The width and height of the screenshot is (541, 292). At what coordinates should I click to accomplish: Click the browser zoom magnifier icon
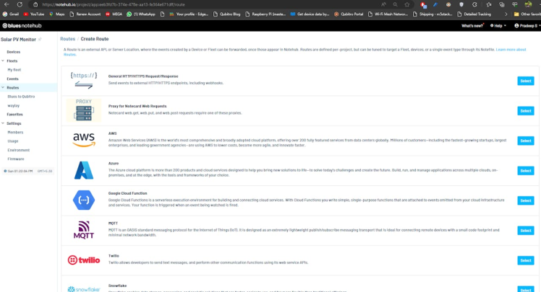click(x=395, y=4)
